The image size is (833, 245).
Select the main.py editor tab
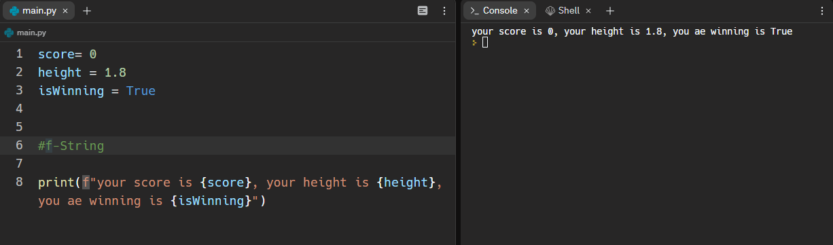click(x=39, y=11)
